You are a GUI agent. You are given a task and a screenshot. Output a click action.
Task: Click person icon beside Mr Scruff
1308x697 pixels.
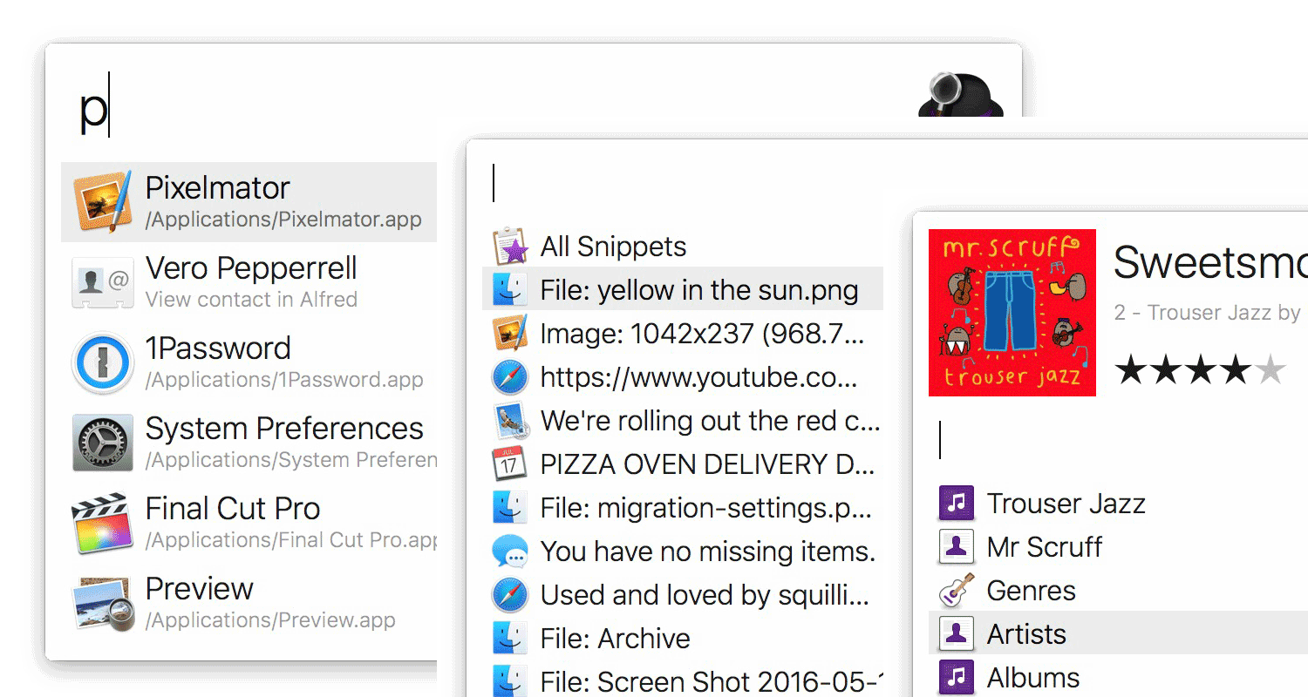click(x=957, y=547)
